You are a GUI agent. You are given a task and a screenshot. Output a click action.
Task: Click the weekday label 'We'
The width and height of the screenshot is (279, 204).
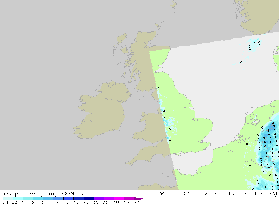[x=164, y=193]
